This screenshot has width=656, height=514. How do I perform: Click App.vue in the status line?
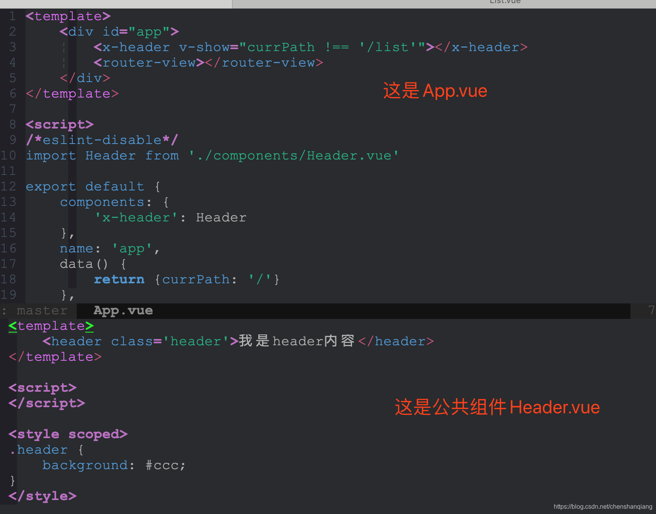[123, 311]
